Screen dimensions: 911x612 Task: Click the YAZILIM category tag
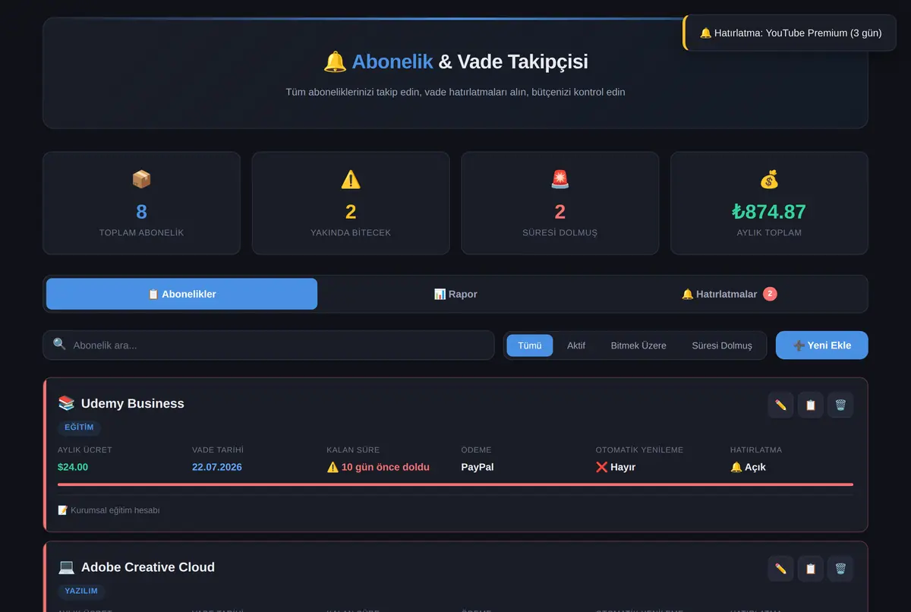point(81,591)
